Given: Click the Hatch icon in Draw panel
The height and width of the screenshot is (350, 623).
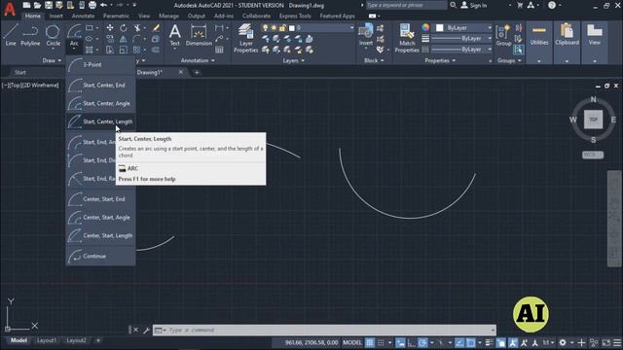Looking at the screenshot, I should (x=90, y=50).
